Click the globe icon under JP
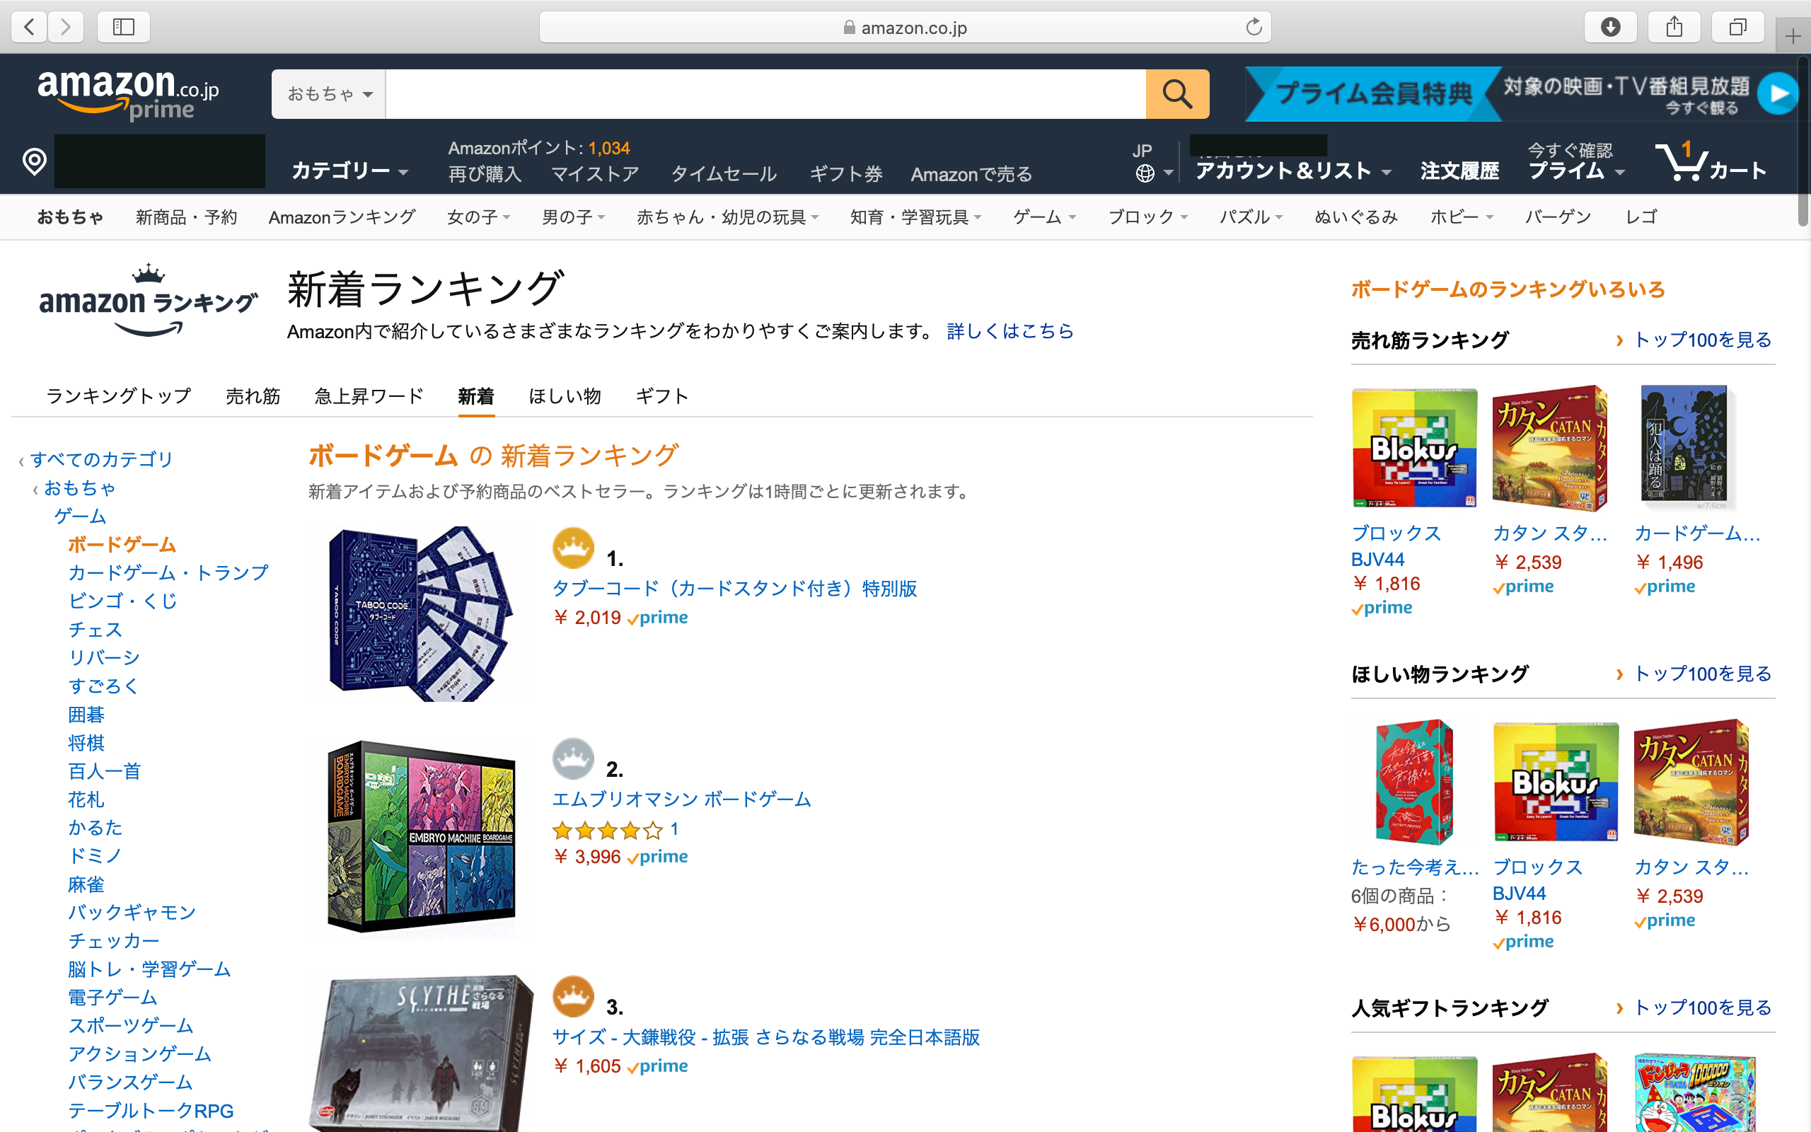The width and height of the screenshot is (1811, 1132). [x=1145, y=174]
